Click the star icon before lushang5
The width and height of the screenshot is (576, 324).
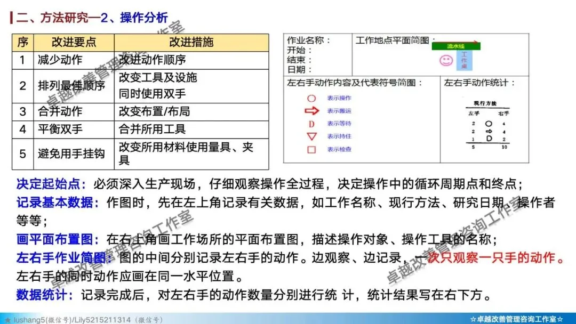[x=7, y=320]
